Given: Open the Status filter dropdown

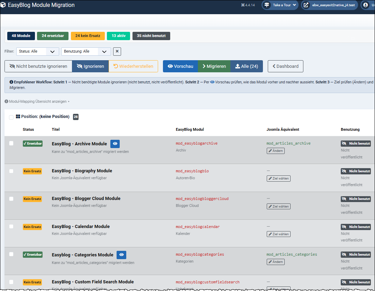Looking at the screenshot, I should [x=38, y=51].
